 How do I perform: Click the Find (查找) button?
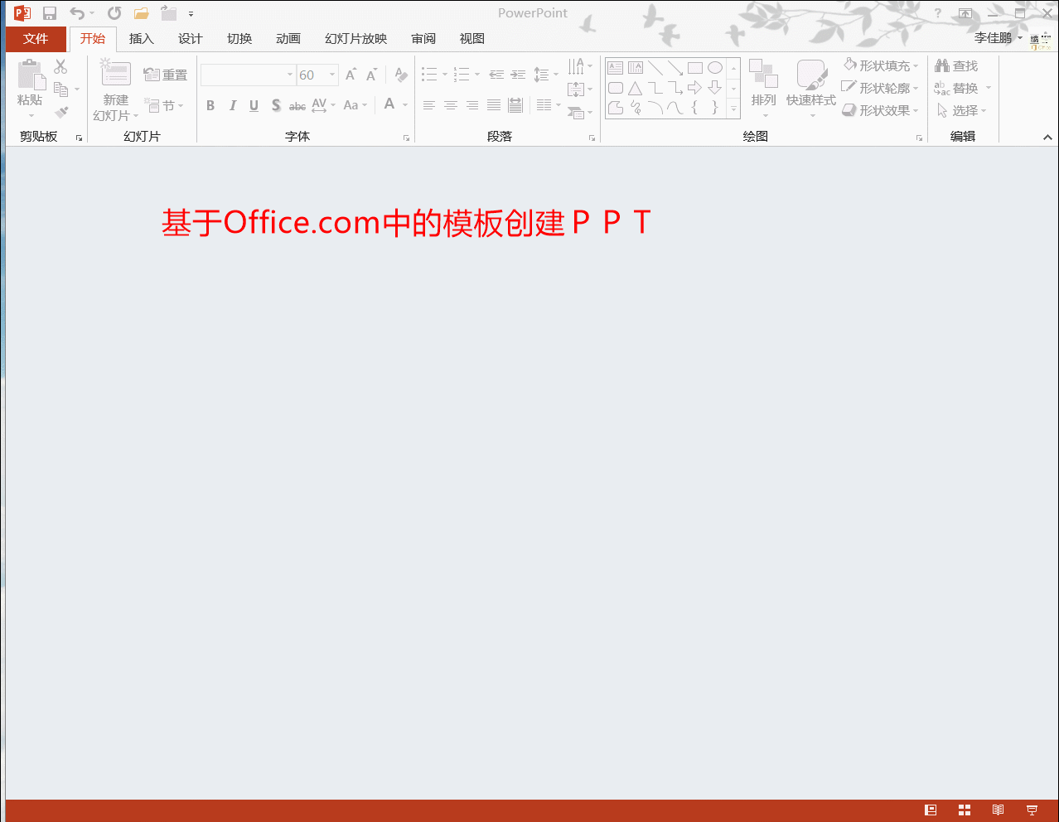click(956, 65)
